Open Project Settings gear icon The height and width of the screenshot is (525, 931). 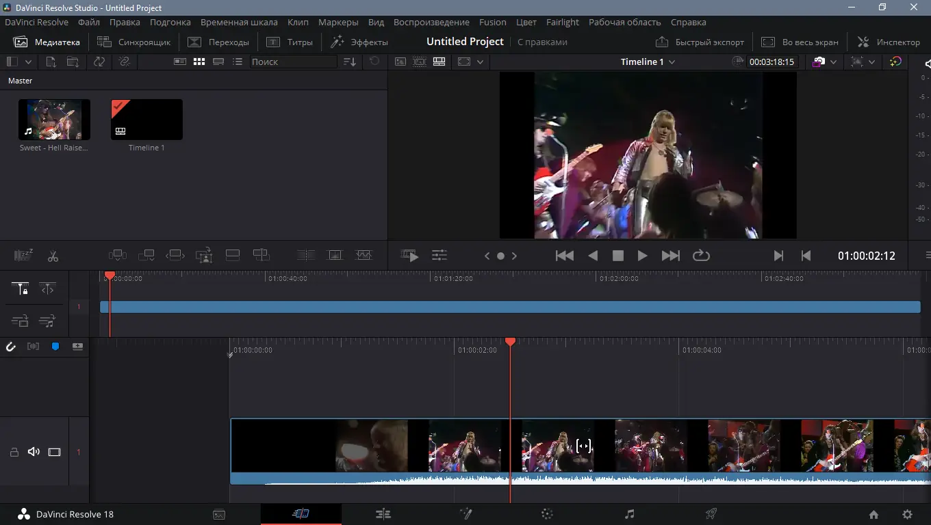point(908,515)
